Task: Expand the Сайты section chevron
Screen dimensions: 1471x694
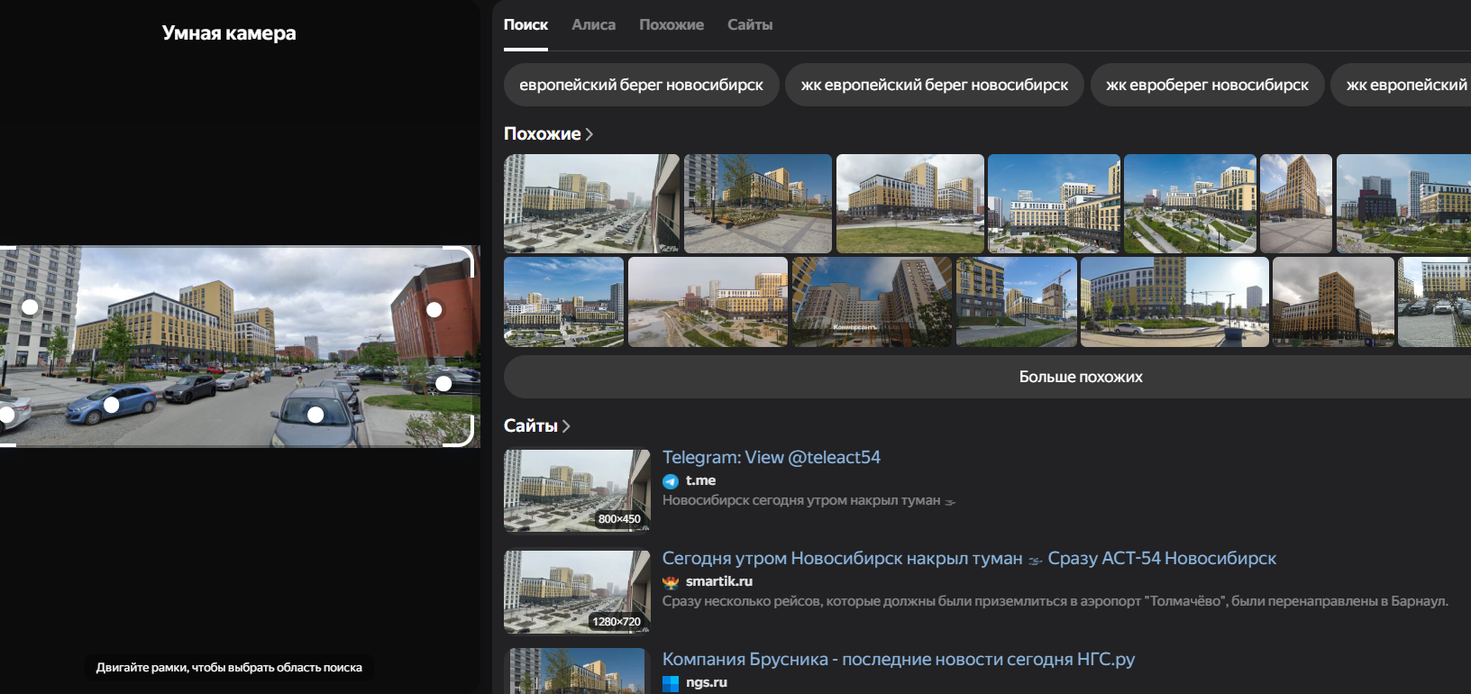Action: coord(566,426)
